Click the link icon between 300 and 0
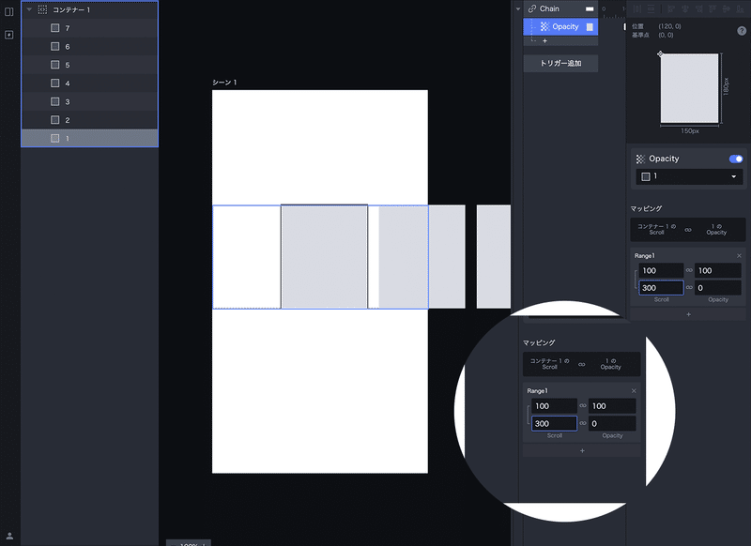This screenshot has width=751, height=546. 689,288
